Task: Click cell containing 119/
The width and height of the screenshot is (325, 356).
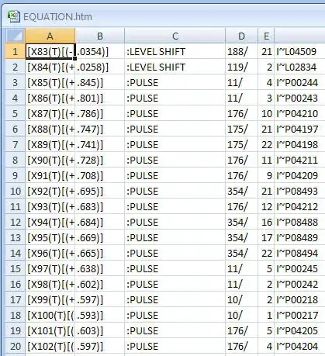Action: click(241, 67)
